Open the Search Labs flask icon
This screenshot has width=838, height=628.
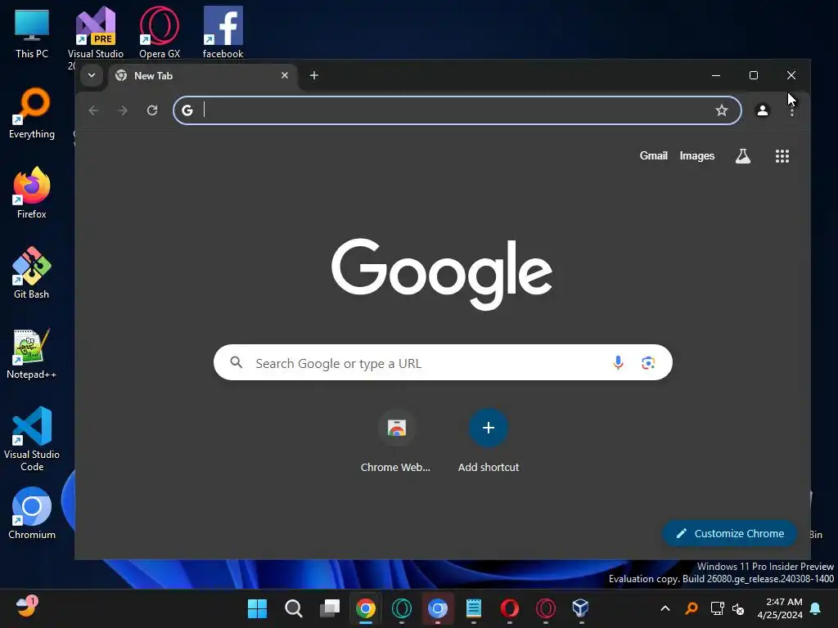pyautogui.click(x=743, y=156)
